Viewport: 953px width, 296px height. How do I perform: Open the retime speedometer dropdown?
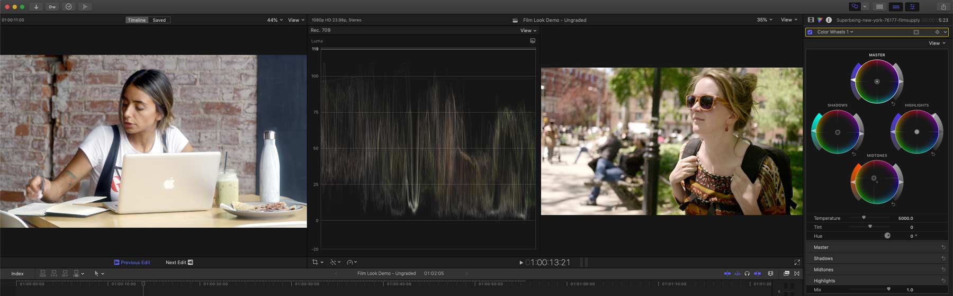[352, 262]
